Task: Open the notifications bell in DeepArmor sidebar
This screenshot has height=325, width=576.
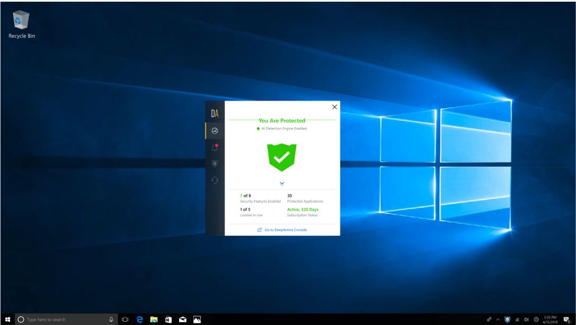Action: click(x=215, y=147)
